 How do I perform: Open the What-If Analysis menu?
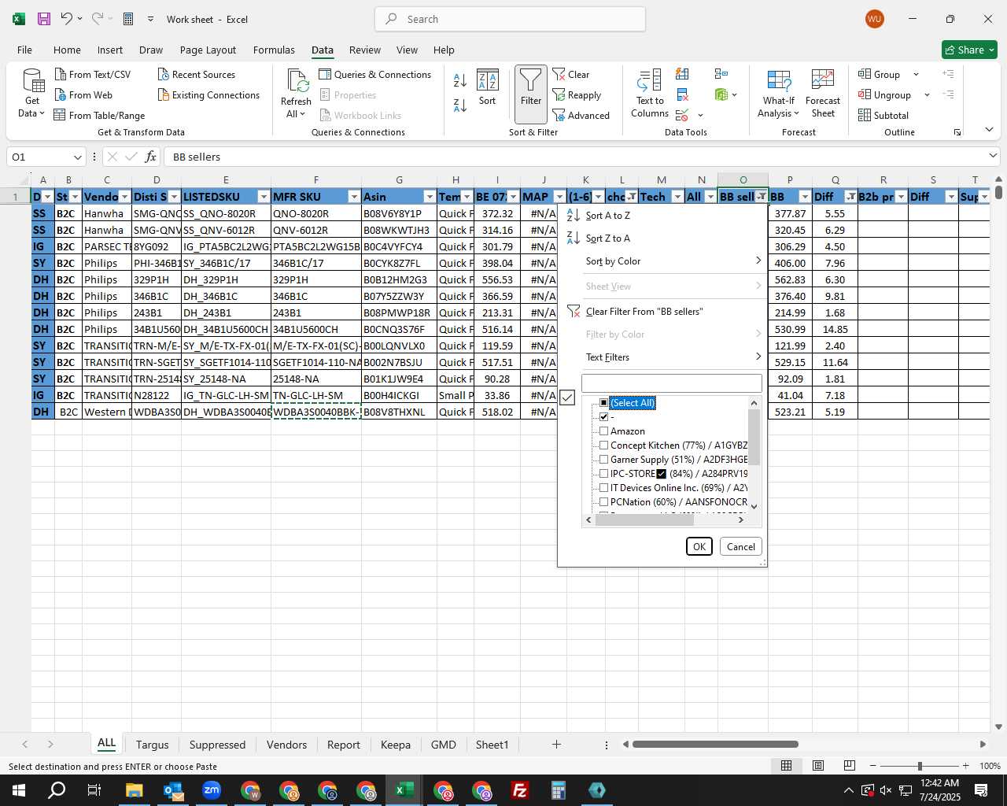point(778,94)
